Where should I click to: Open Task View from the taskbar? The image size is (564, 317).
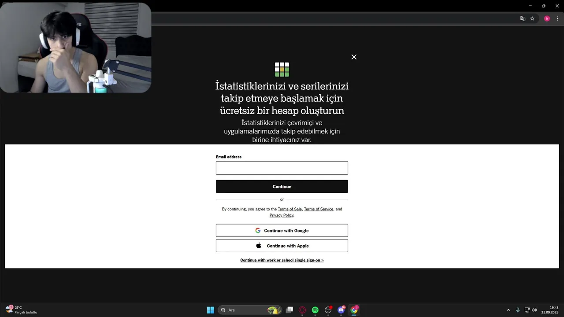(289, 310)
